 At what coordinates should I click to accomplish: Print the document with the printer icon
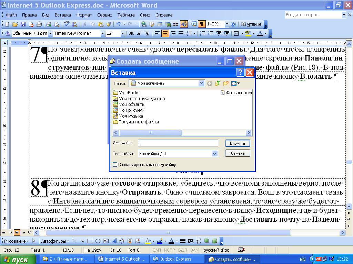49,24
